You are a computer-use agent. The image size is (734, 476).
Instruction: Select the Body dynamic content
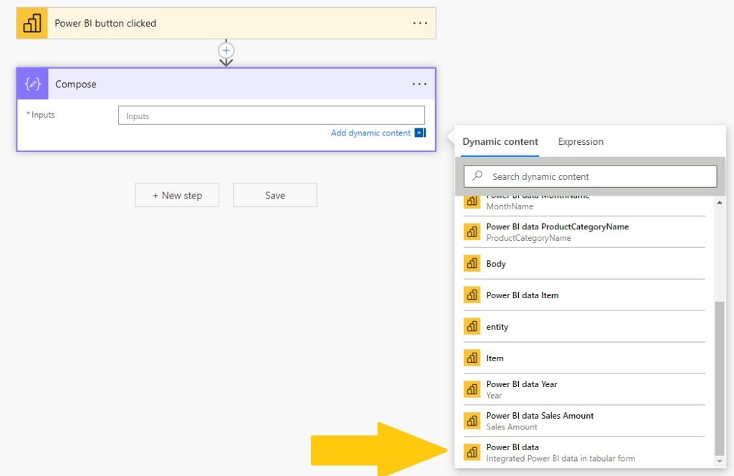pyautogui.click(x=584, y=264)
